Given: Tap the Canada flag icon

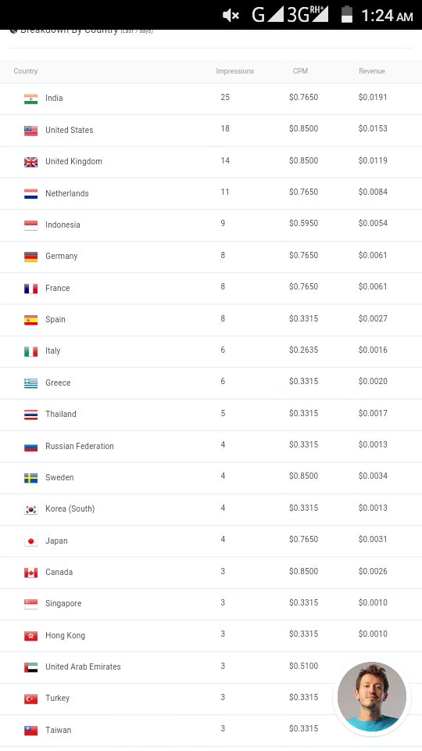Looking at the screenshot, I should coord(30,573).
